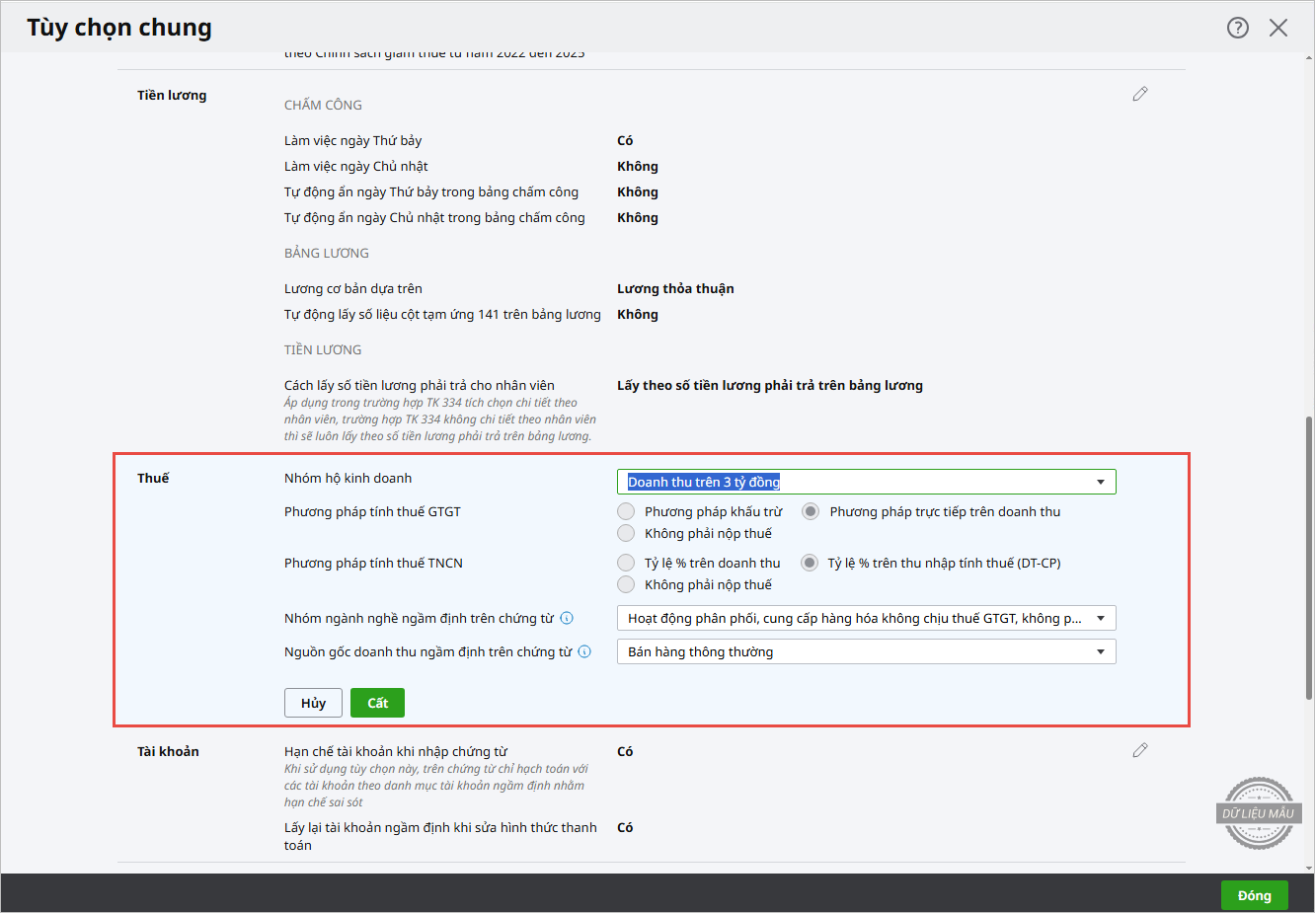1315x913 pixels.
Task: Select Phương pháp khấu trừ radio option
Action: click(x=626, y=511)
